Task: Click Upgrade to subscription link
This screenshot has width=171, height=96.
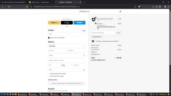Action: 106,27
